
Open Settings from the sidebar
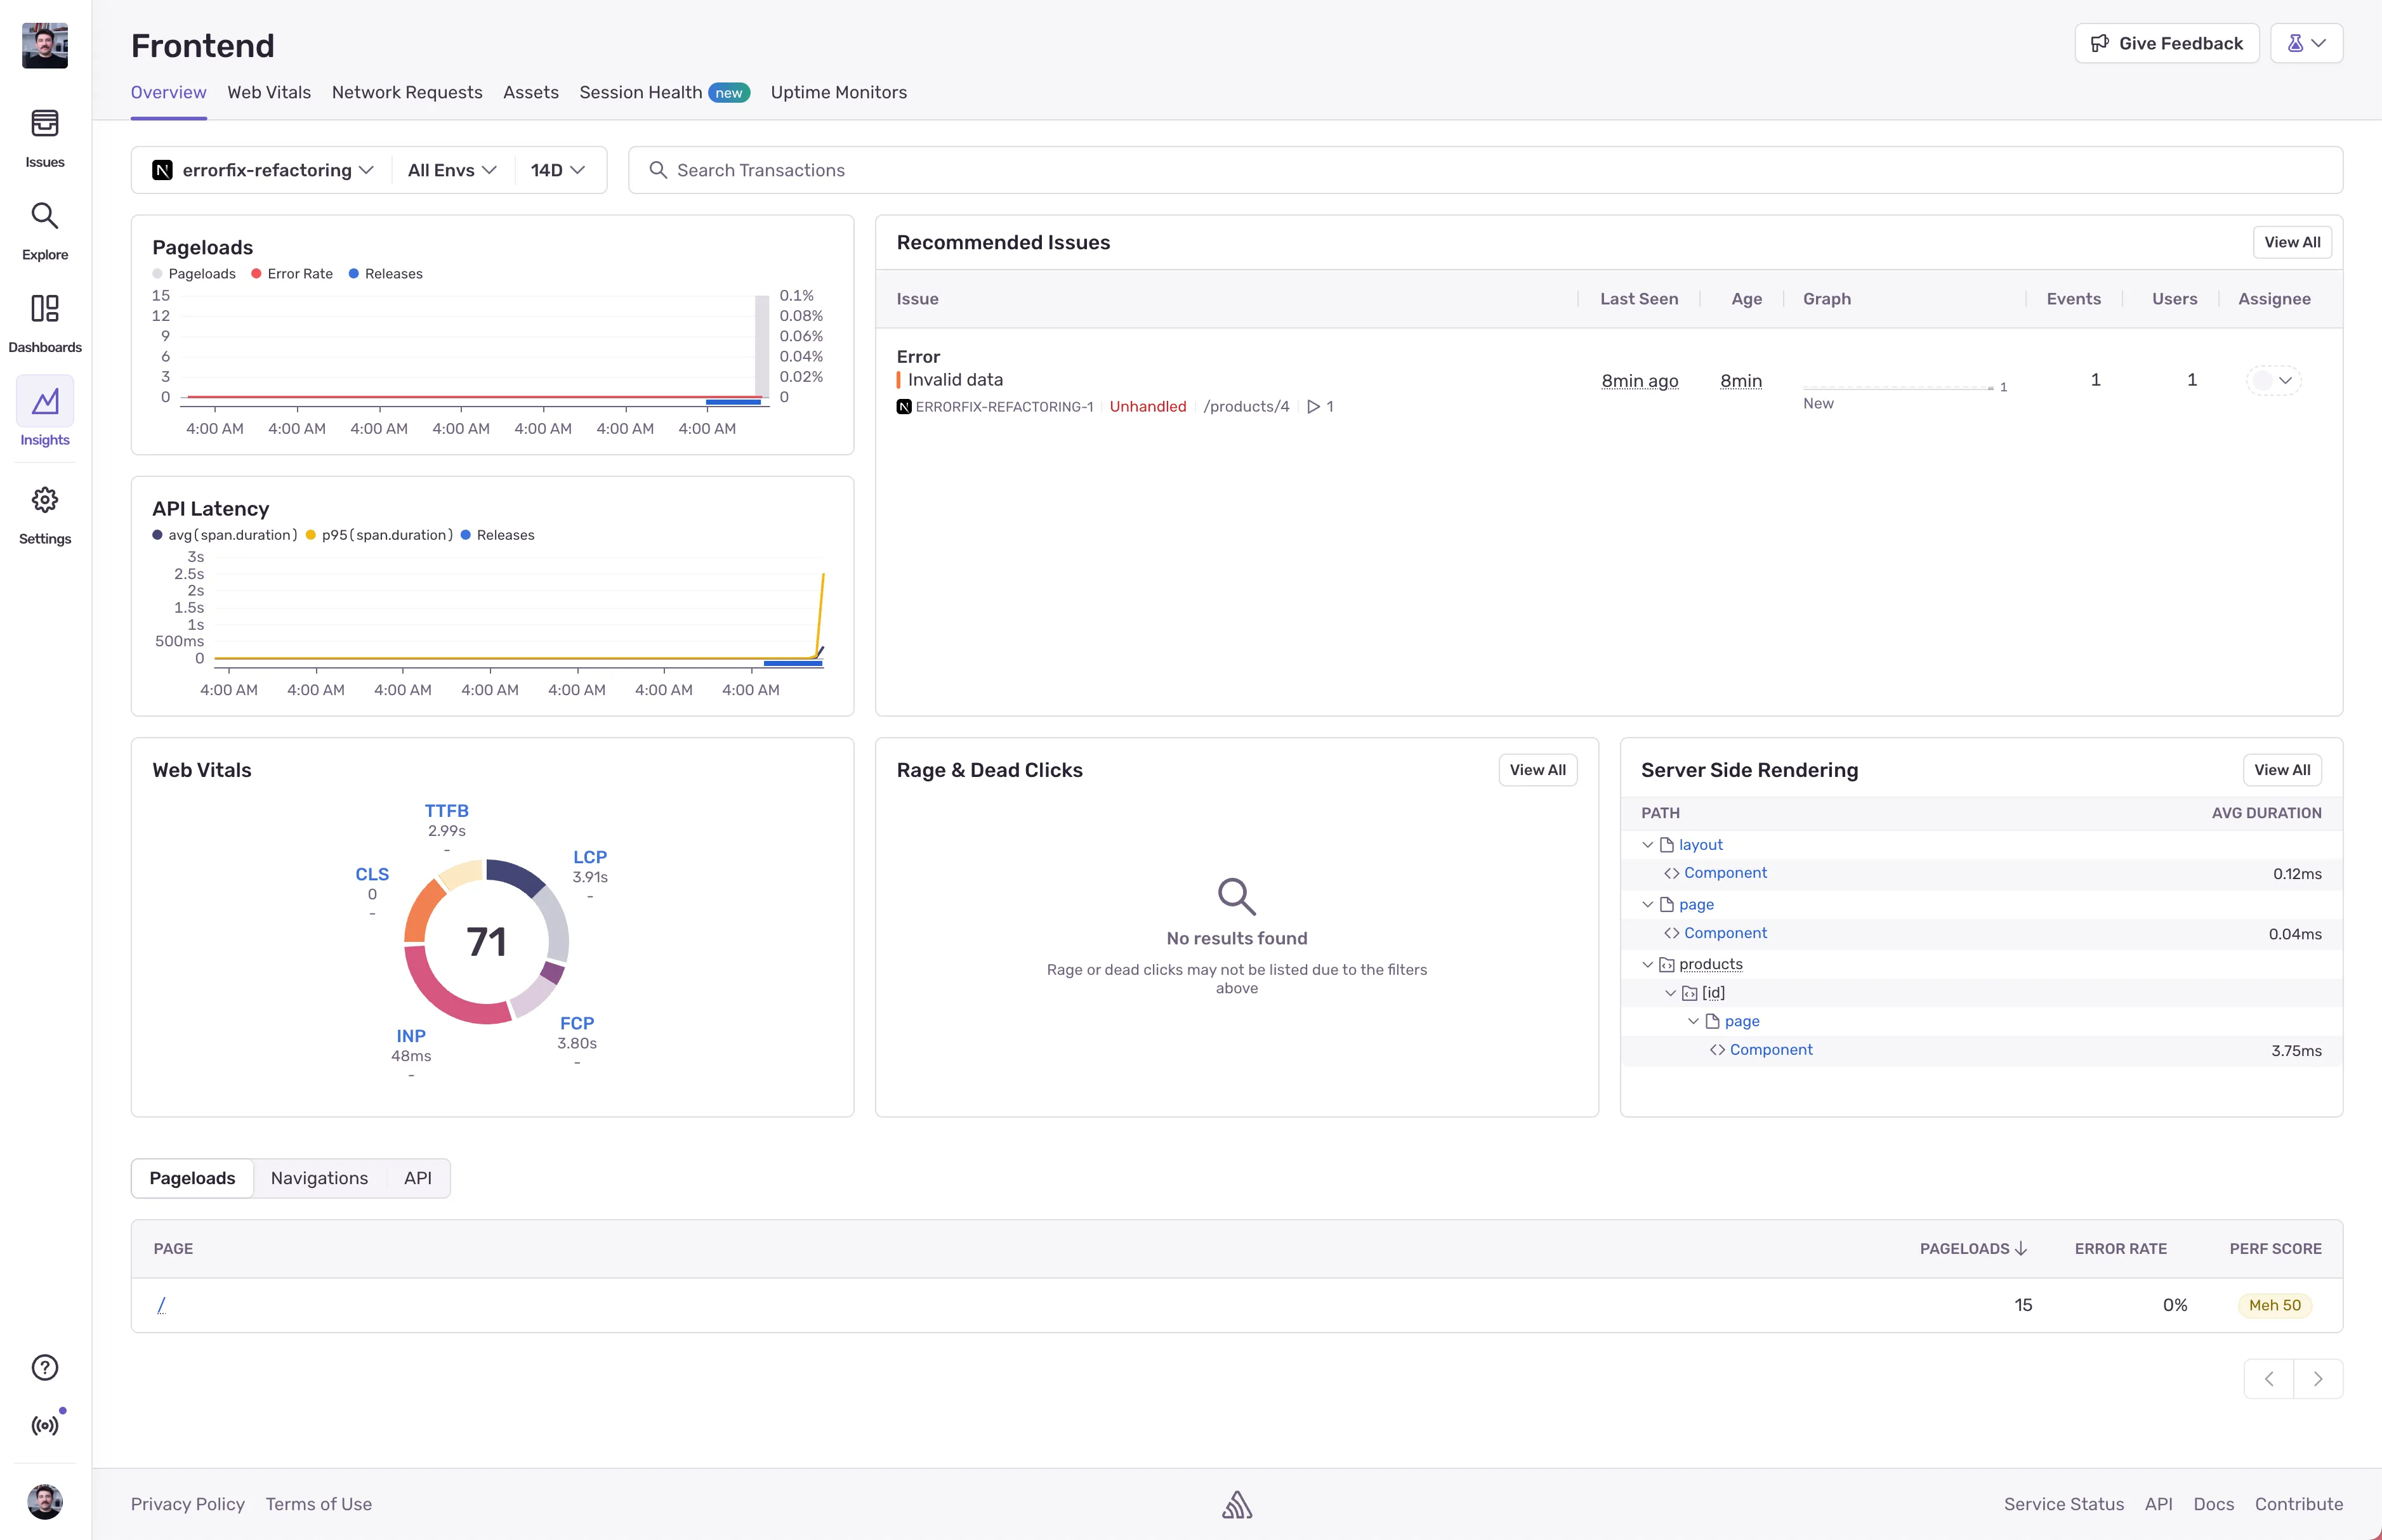[44, 513]
